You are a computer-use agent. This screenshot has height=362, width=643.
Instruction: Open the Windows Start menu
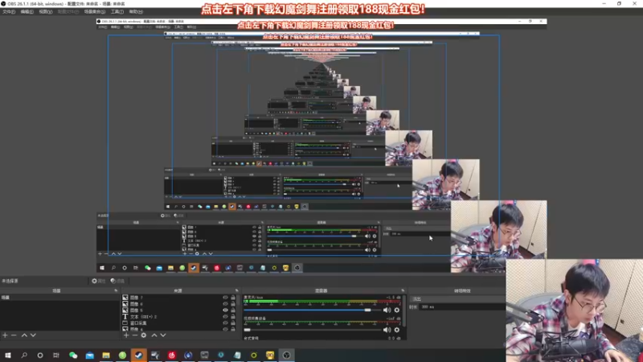[8, 355]
